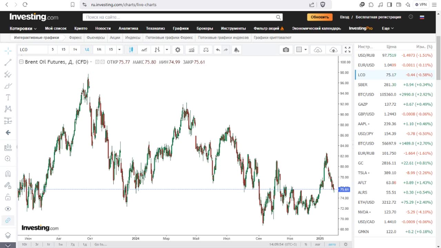Click the back arrow in drawing sidebar
Screen dimensions: 441x248
[8, 133]
